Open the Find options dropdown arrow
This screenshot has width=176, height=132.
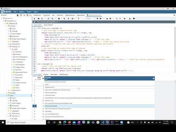point(55,19)
